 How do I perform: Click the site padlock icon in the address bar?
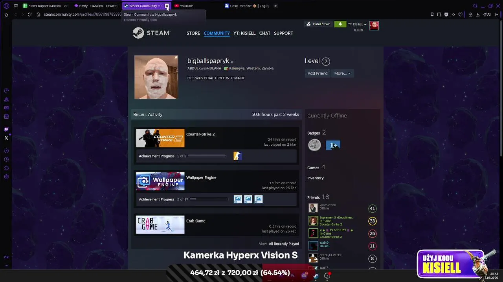click(x=38, y=14)
